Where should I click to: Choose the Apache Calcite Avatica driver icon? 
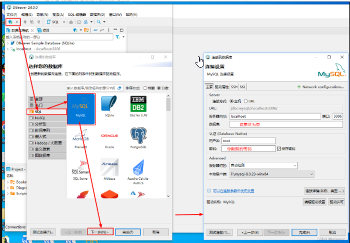[x=138, y=171]
